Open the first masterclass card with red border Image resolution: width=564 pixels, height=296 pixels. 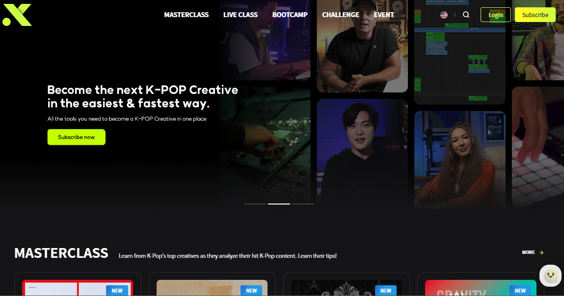(x=78, y=287)
